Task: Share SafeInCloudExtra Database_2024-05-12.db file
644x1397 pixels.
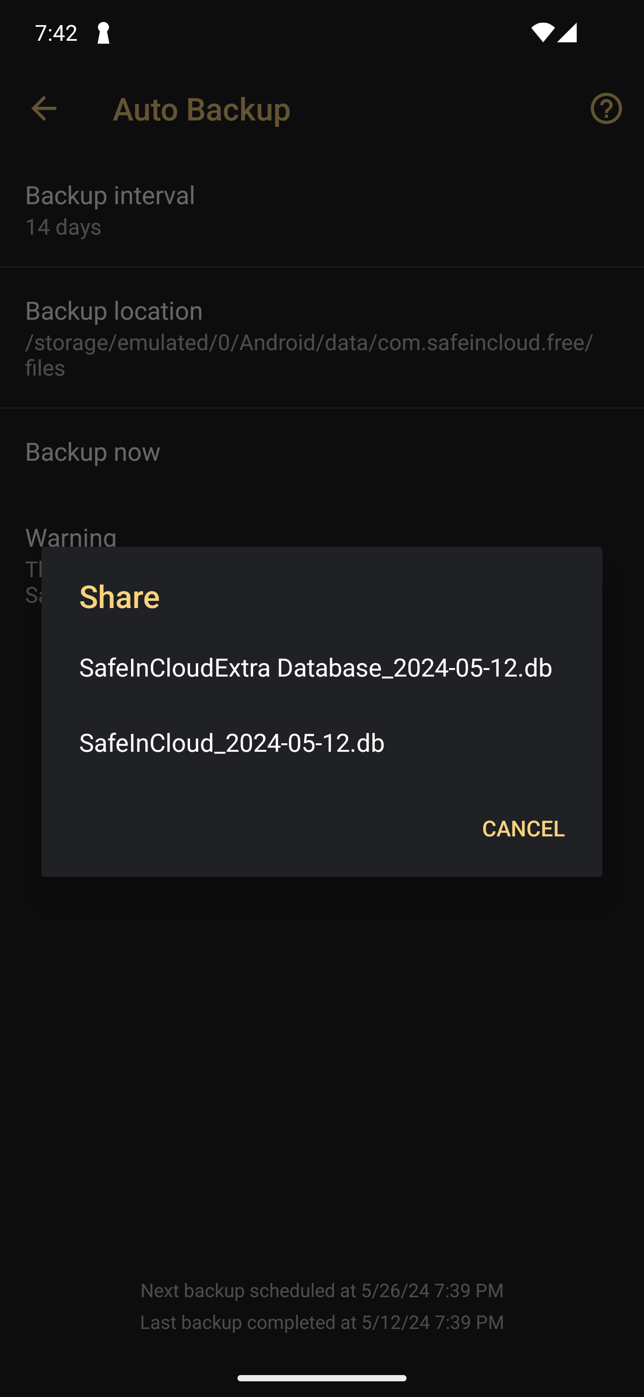Action: pos(322,667)
